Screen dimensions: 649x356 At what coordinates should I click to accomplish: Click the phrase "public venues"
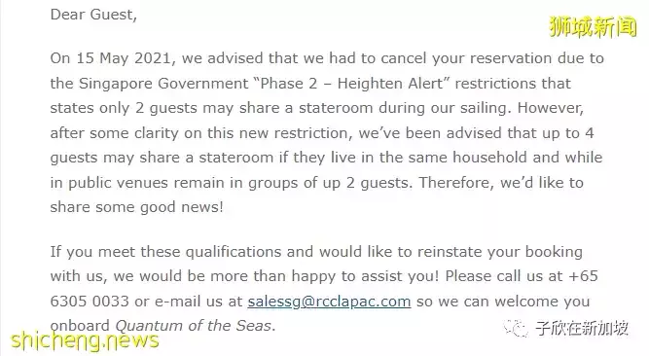tap(119, 183)
